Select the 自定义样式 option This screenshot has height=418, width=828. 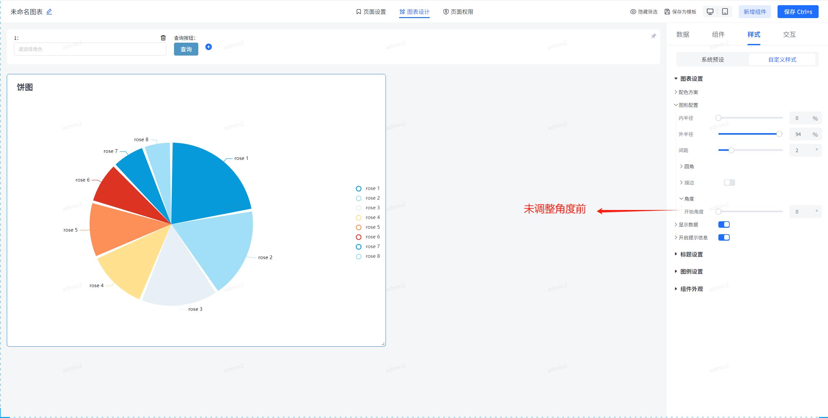click(782, 59)
